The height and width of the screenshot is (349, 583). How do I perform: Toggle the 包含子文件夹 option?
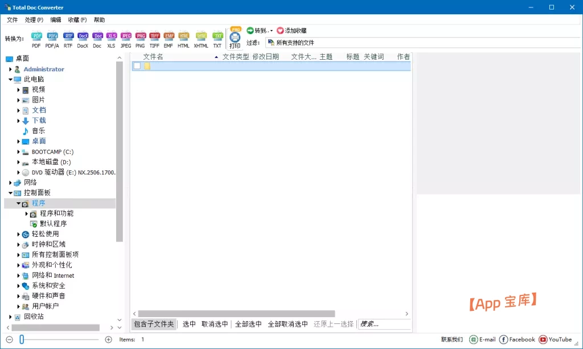pos(154,323)
